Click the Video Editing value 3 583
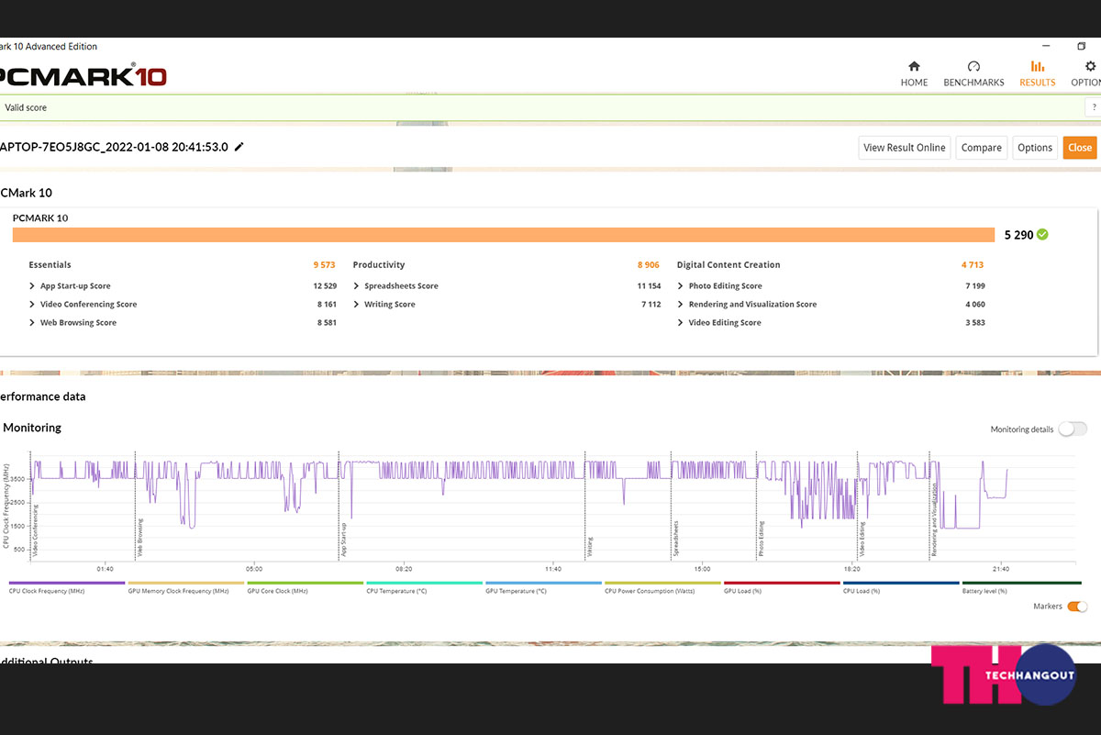The width and height of the screenshot is (1101, 735). [x=975, y=323]
